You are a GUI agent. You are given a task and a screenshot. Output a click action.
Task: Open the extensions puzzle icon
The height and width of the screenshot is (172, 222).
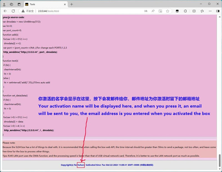185,11
